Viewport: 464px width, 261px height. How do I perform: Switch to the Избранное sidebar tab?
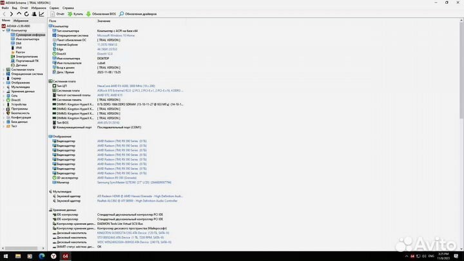[x=21, y=21]
